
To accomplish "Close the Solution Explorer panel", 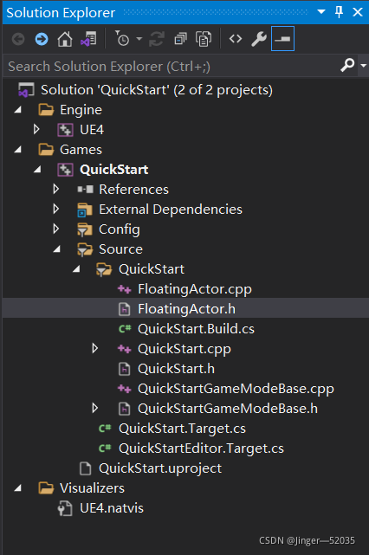I will click(358, 12).
